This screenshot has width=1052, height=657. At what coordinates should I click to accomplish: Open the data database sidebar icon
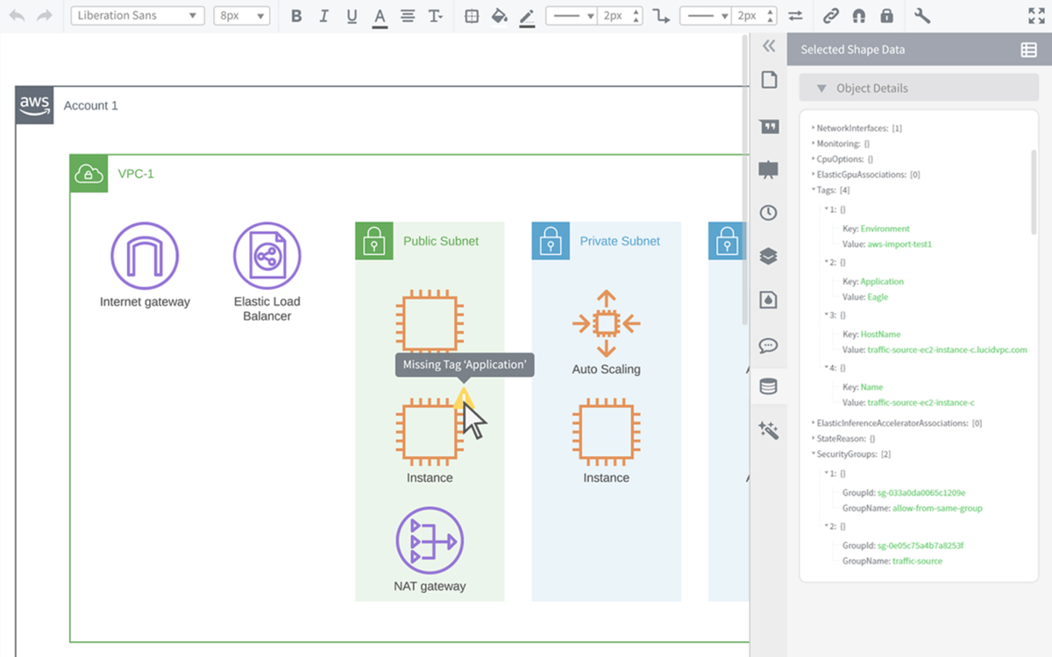click(768, 386)
